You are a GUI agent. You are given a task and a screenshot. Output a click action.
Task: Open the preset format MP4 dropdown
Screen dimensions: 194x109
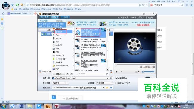107,78
